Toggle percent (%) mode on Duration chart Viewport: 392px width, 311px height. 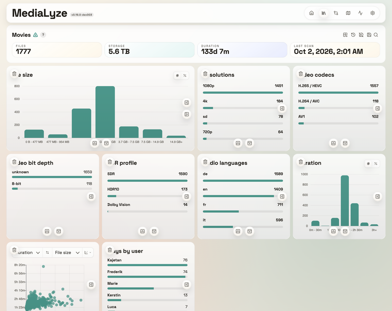[x=376, y=164]
